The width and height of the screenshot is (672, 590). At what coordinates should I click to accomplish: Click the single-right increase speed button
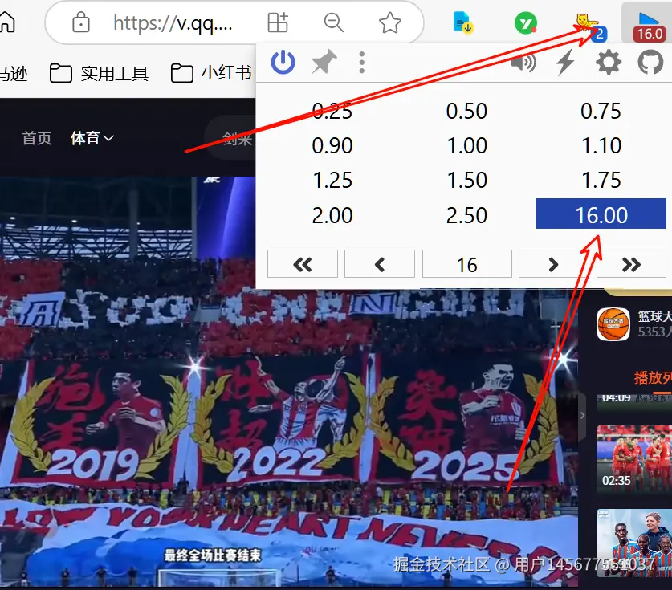[553, 264]
